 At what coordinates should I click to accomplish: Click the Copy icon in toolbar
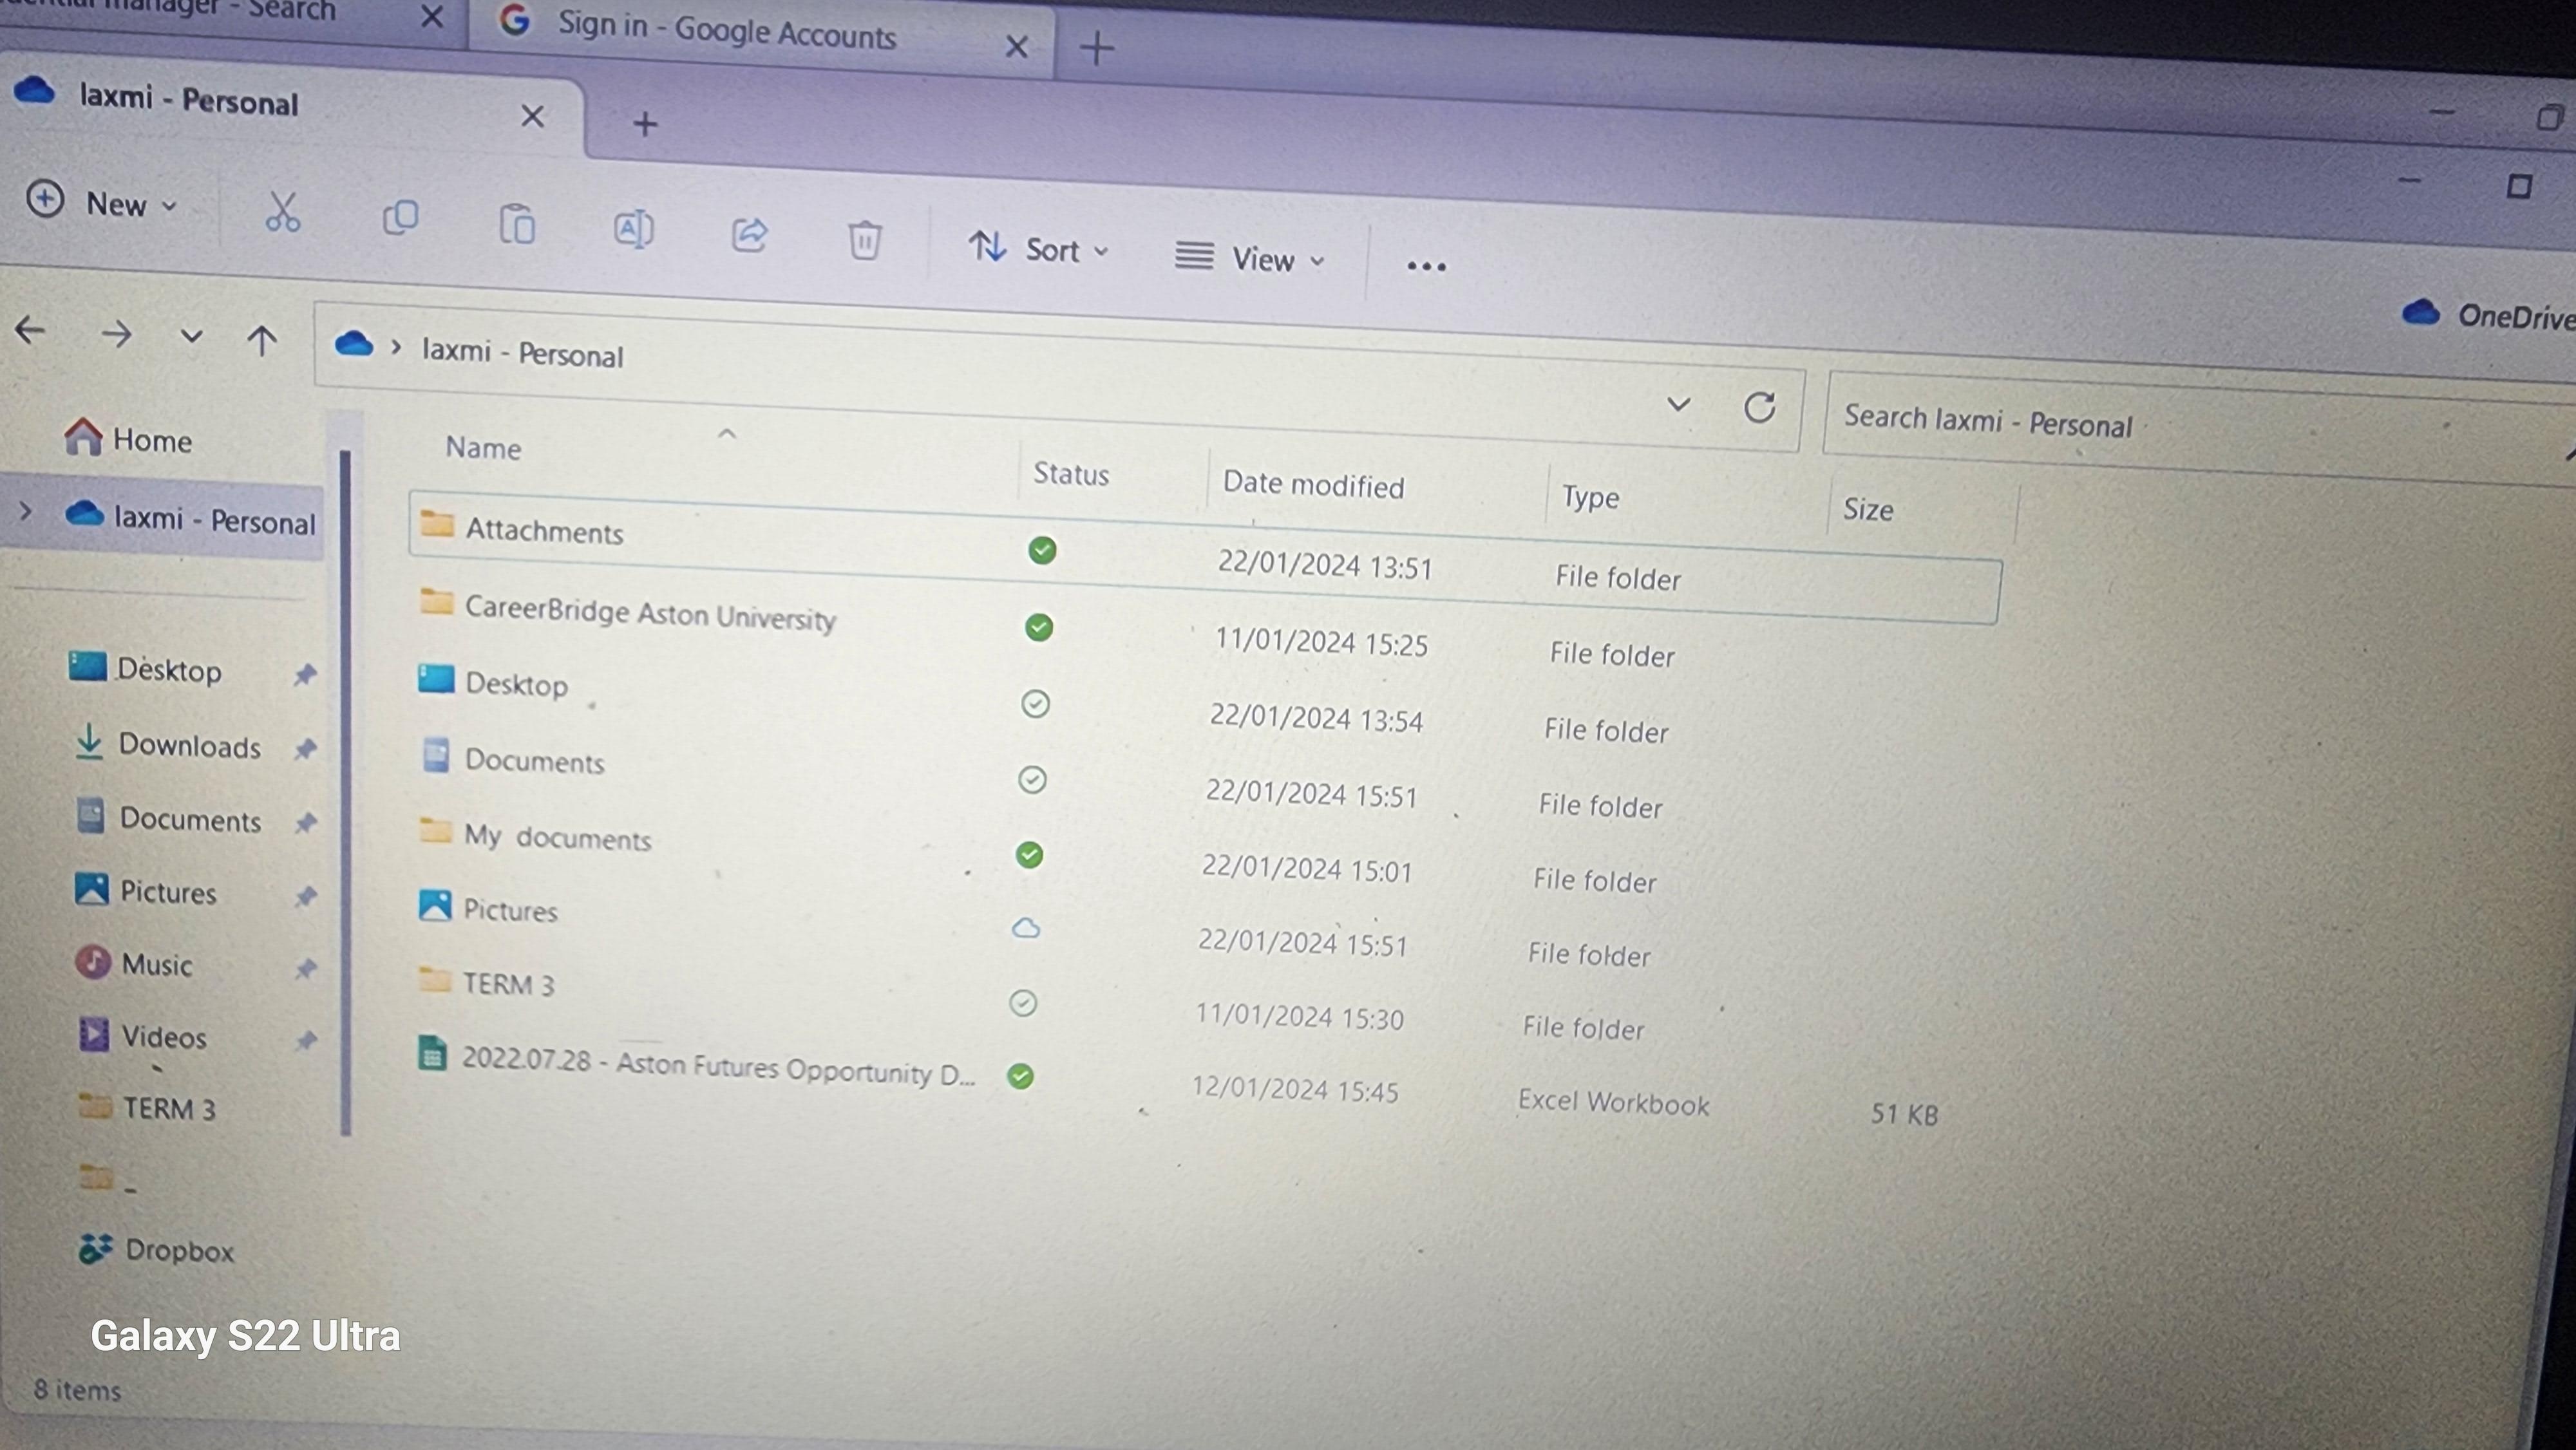401,218
